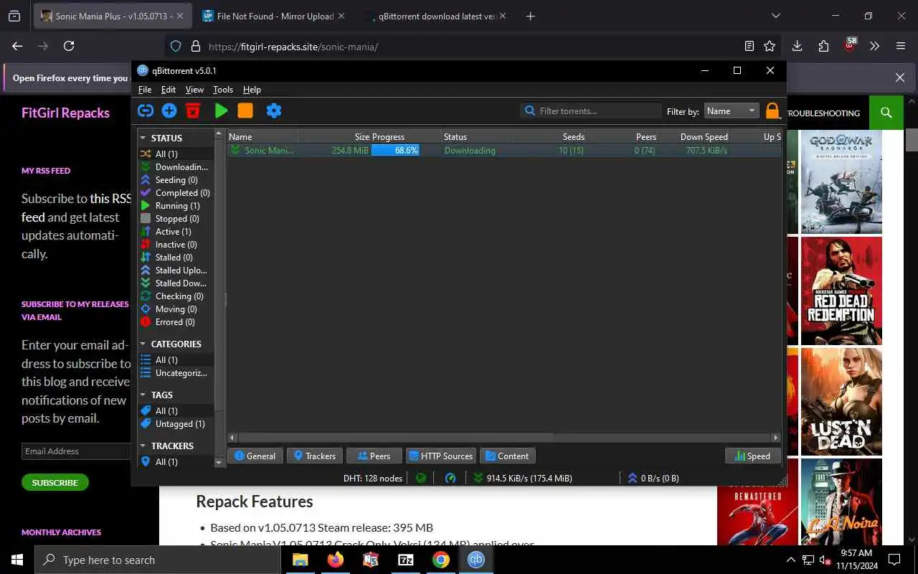Click the Email Address field on webpage
The width and height of the screenshot is (918, 574).
(x=76, y=451)
